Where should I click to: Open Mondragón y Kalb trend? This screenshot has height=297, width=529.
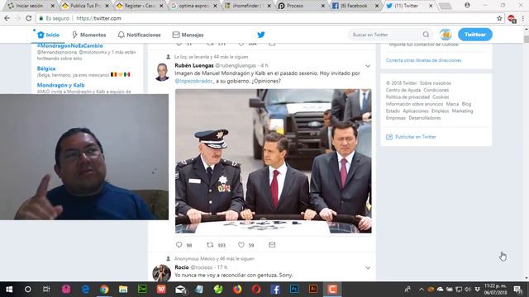(60, 85)
